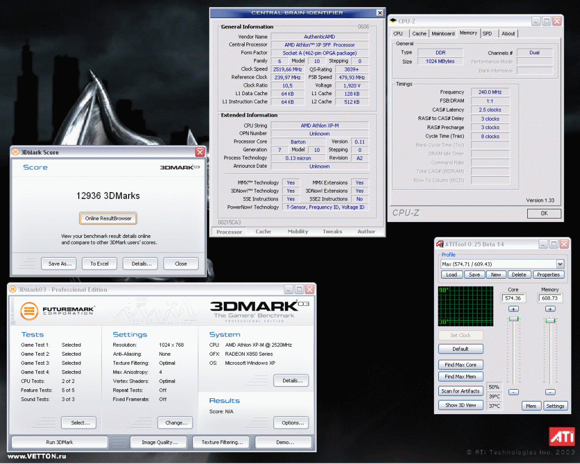Click the Futuremark orange logo icon
This screenshot has height=464, width=580.
[x=29, y=311]
